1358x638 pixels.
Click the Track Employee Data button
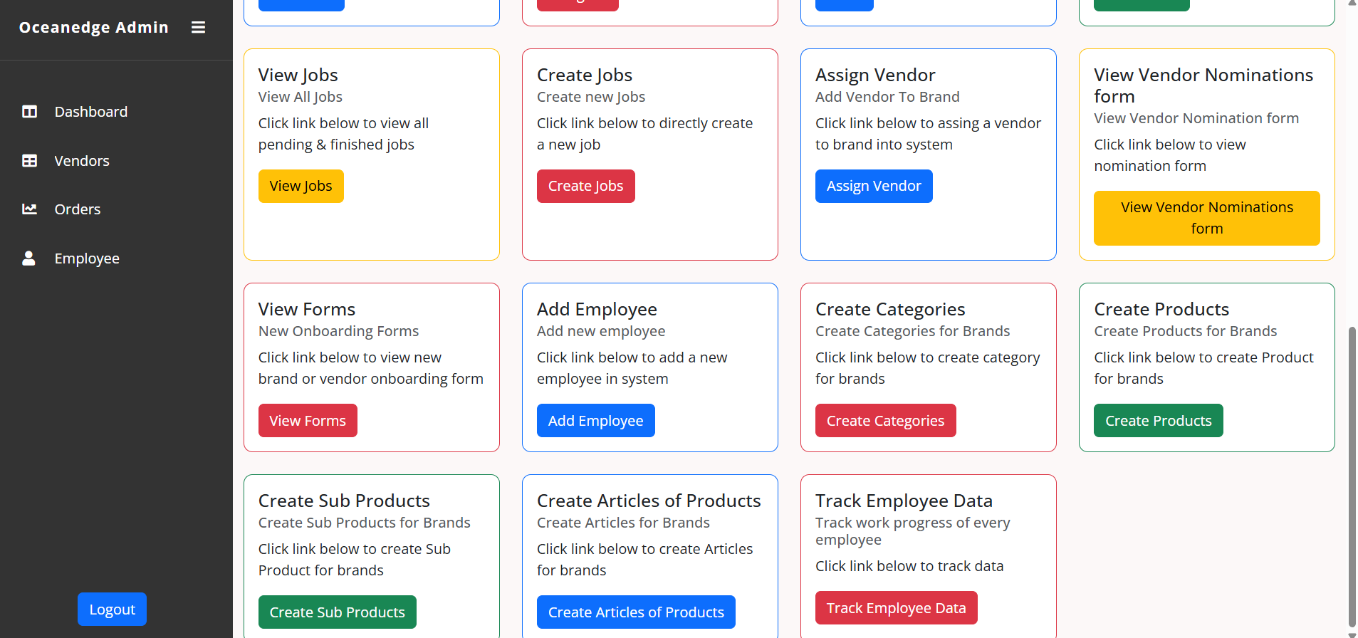pos(896,608)
